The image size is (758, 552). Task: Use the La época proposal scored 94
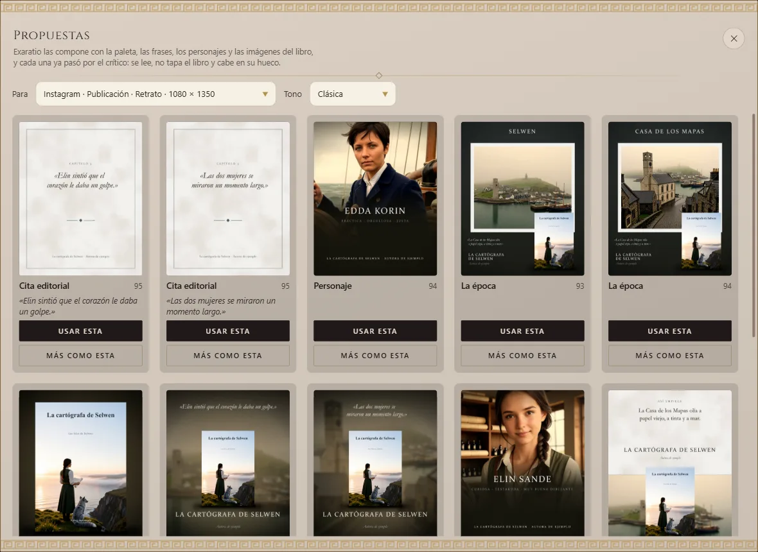[x=669, y=331]
